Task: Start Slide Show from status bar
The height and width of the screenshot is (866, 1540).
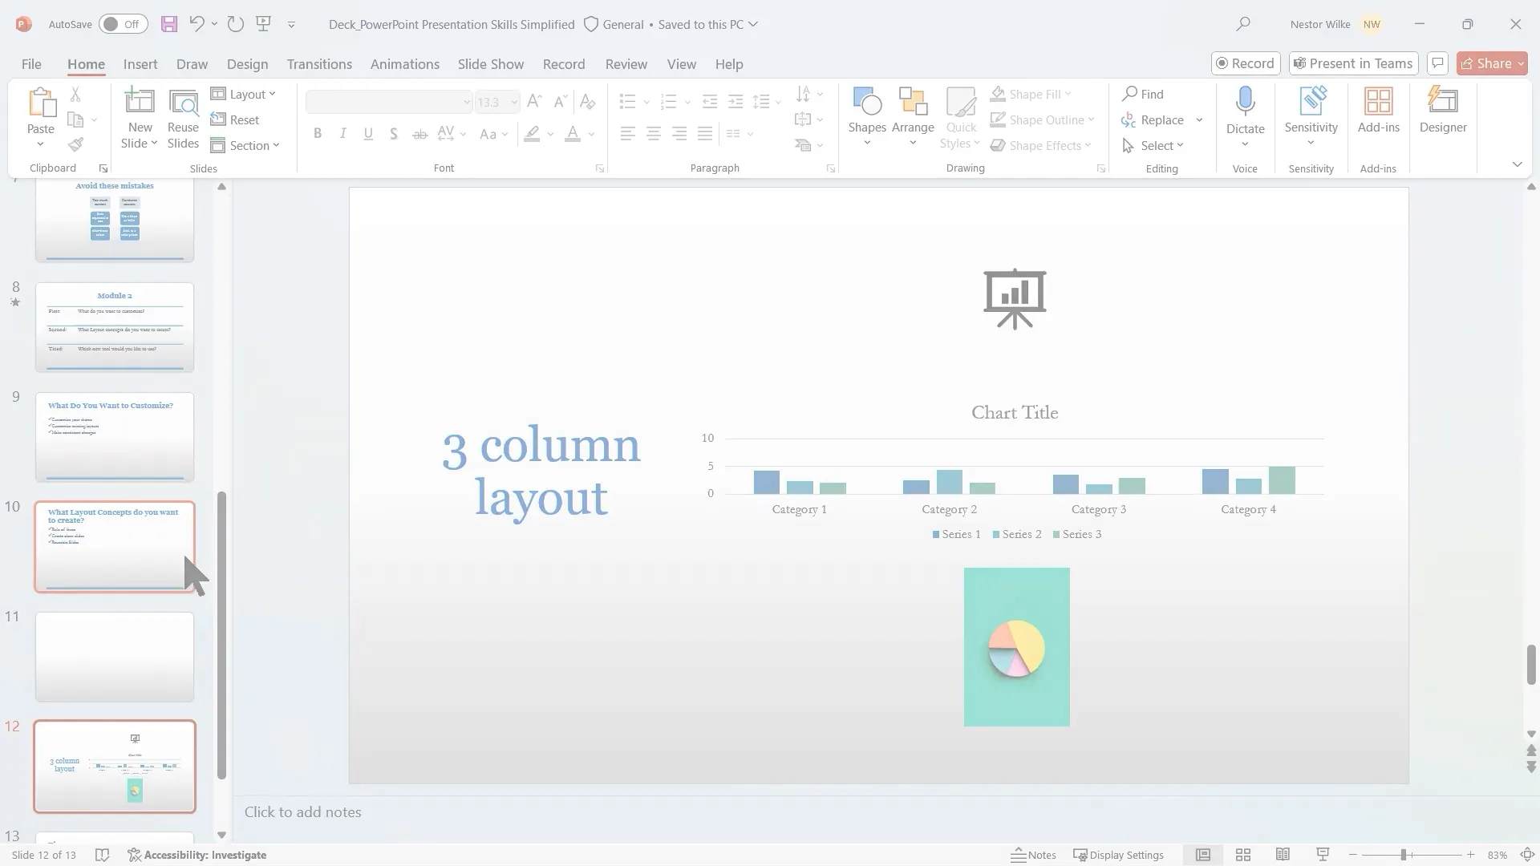Action: pos(1323,855)
